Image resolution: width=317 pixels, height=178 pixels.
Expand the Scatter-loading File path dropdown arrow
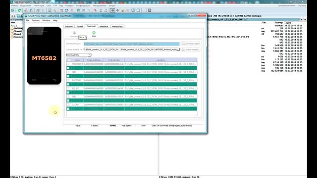(178, 49)
